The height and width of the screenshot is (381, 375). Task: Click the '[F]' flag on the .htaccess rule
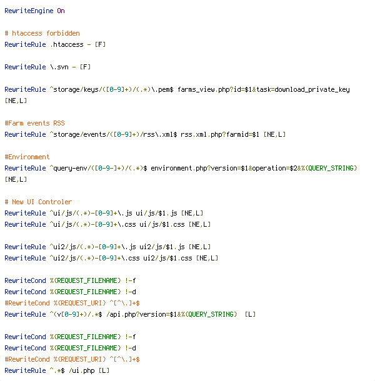click(x=100, y=44)
